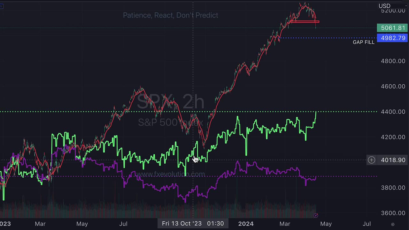409x230 pixels.
Task: Click the Jul label at far right
Action: tap(367, 224)
